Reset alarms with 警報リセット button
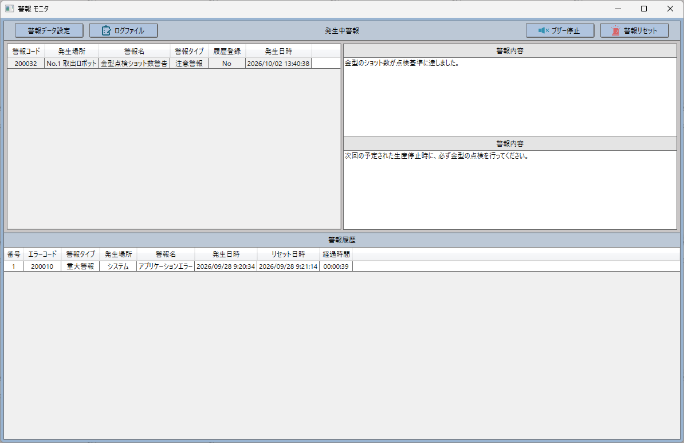684x443 pixels. point(634,30)
